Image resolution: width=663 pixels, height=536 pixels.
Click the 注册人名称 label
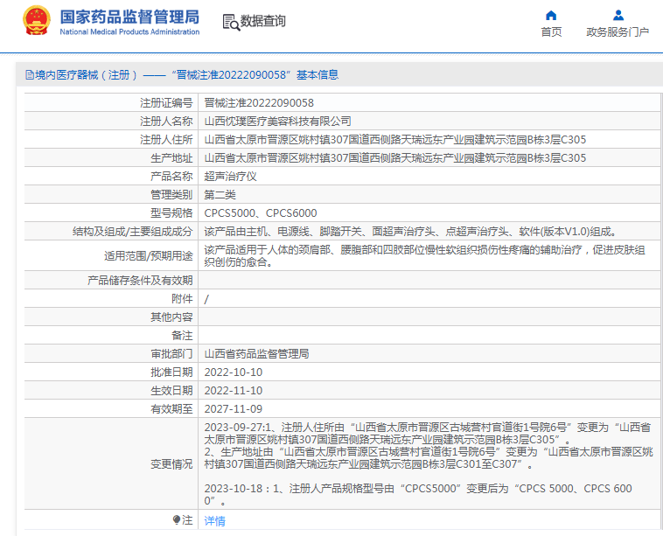166,122
